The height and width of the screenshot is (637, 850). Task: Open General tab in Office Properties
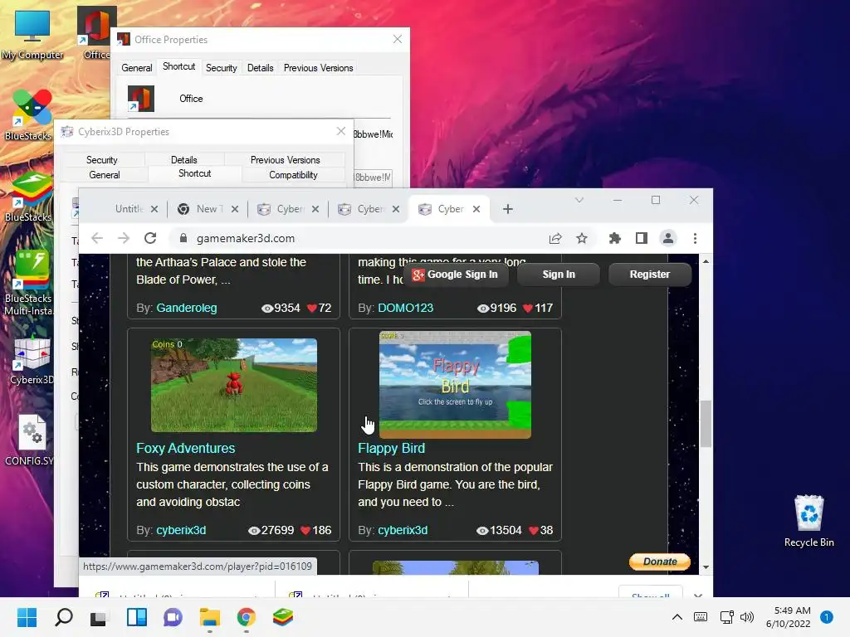pos(137,68)
